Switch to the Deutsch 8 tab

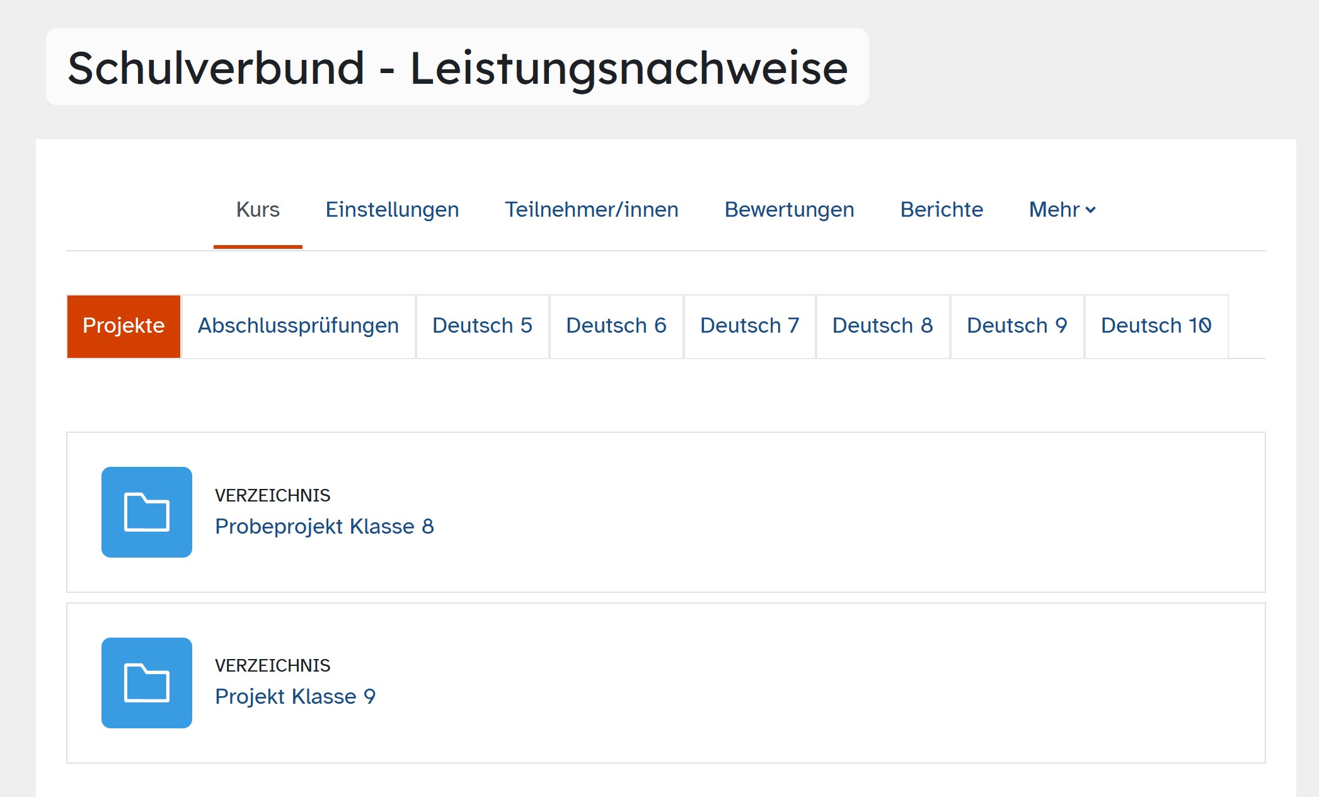pos(883,326)
